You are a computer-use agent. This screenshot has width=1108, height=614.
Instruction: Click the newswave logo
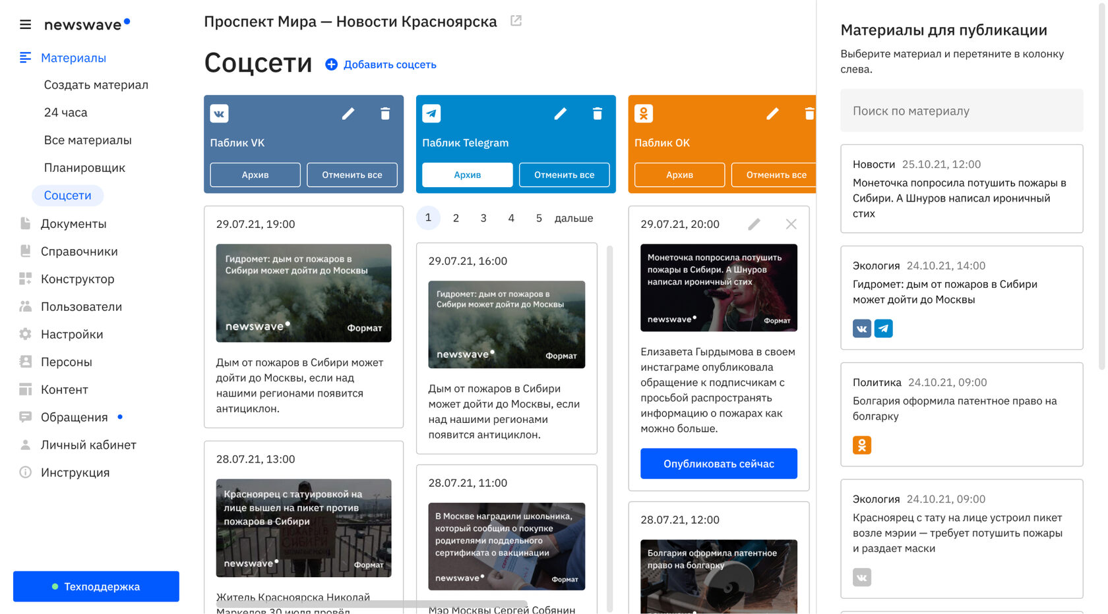[x=87, y=24]
